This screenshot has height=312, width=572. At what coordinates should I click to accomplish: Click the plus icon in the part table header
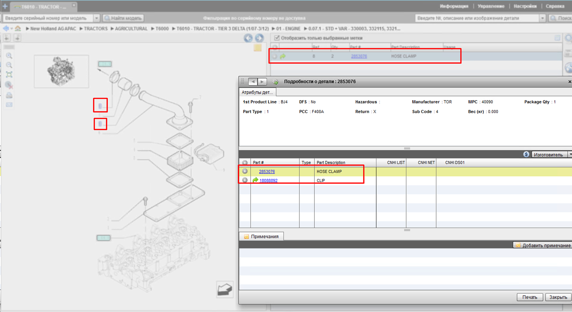pyautogui.click(x=245, y=163)
